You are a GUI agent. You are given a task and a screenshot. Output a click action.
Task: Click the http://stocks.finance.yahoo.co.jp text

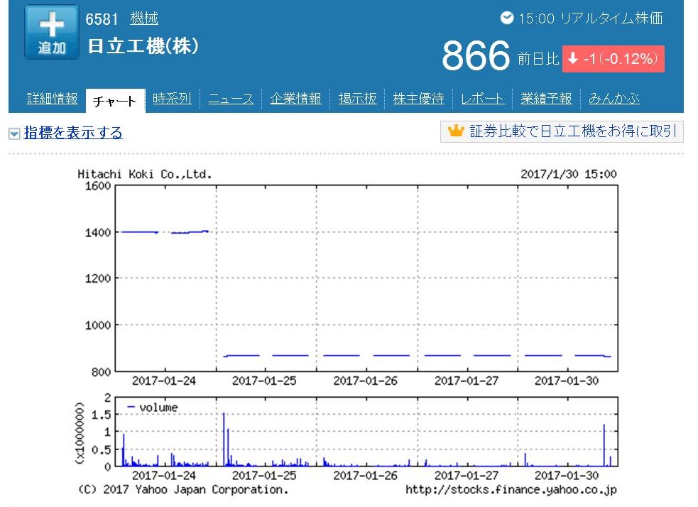(511, 490)
